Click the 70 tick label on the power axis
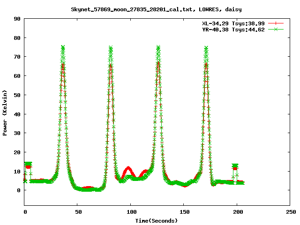Viewport: 300px width, 225px height. (17, 57)
